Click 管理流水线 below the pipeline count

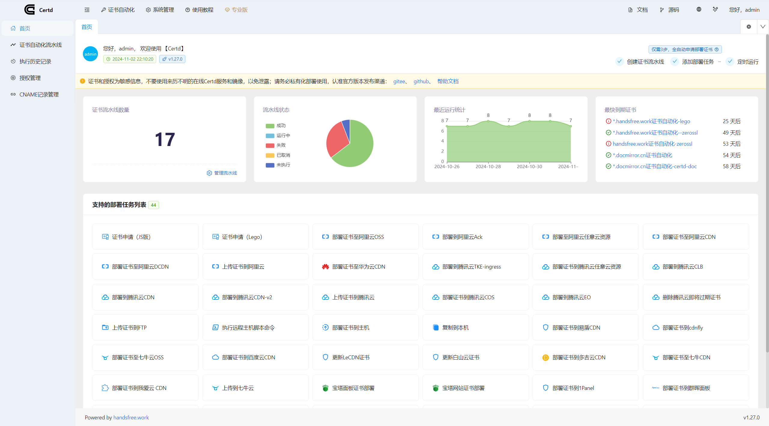pos(222,173)
